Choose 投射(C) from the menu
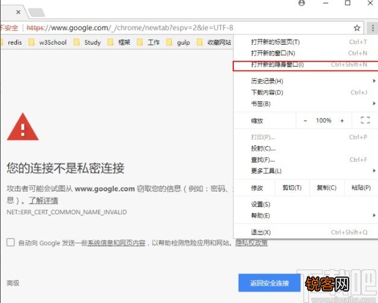This screenshot has width=378, height=303. [x=306, y=148]
